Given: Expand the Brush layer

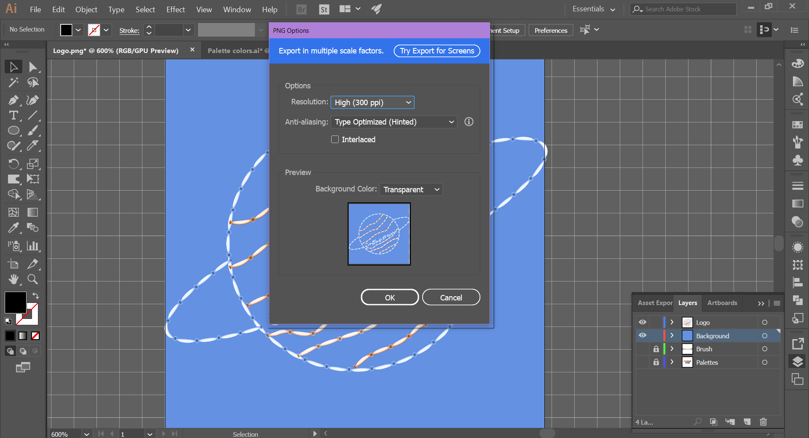Looking at the screenshot, I should [x=672, y=349].
